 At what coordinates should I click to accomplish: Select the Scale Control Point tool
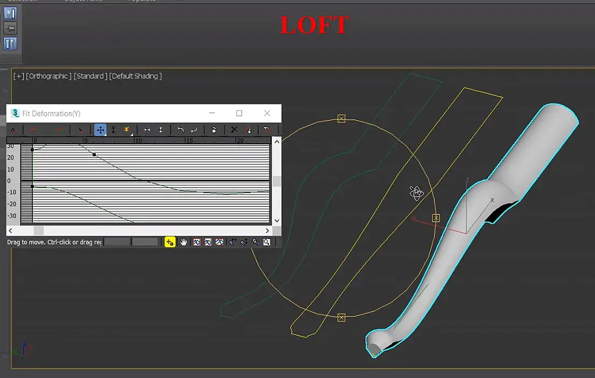[113, 130]
